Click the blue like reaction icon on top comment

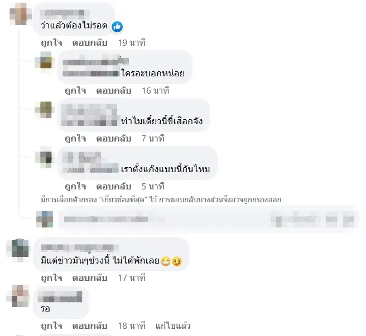point(117,27)
